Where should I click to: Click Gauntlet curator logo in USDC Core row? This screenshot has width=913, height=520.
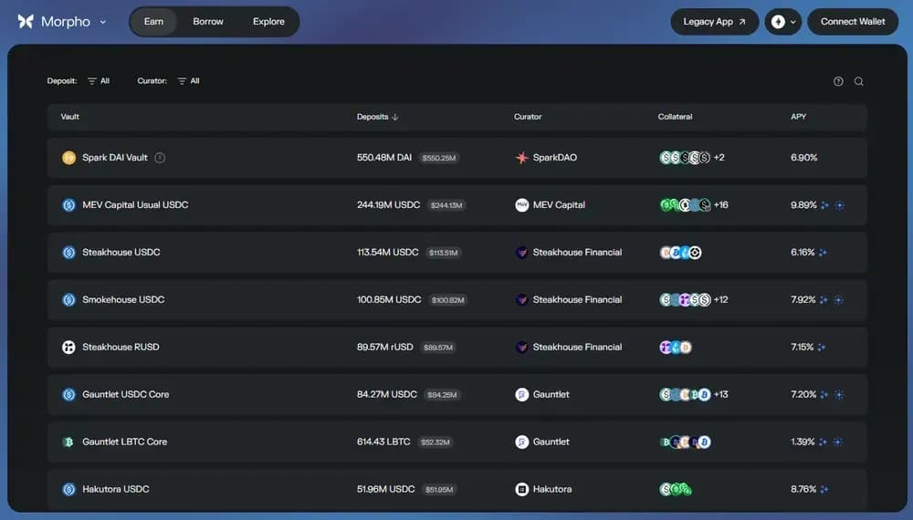[521, 394]
